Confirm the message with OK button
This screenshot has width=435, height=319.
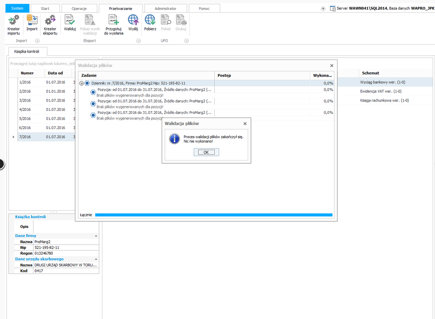(x=206, y=152)
